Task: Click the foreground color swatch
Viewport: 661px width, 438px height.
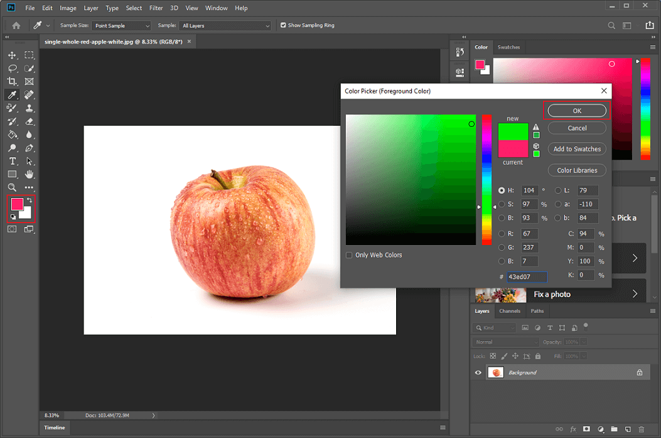Action: pyautogui.click(x=18, y=204)
